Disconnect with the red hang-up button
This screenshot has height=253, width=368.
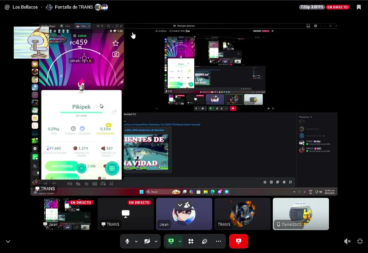coord(238,241)
